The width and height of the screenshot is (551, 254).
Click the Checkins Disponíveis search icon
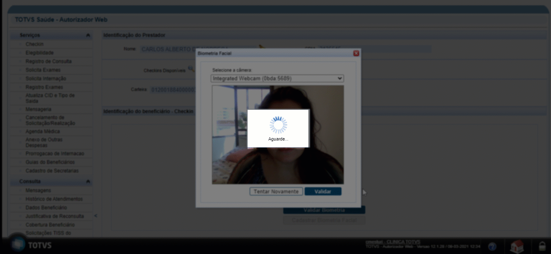click(x=190, y=68)
